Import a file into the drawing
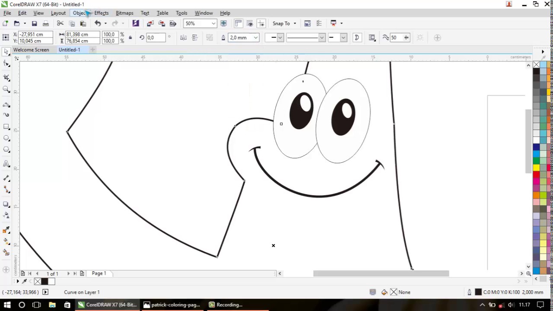 coord(150,23)
